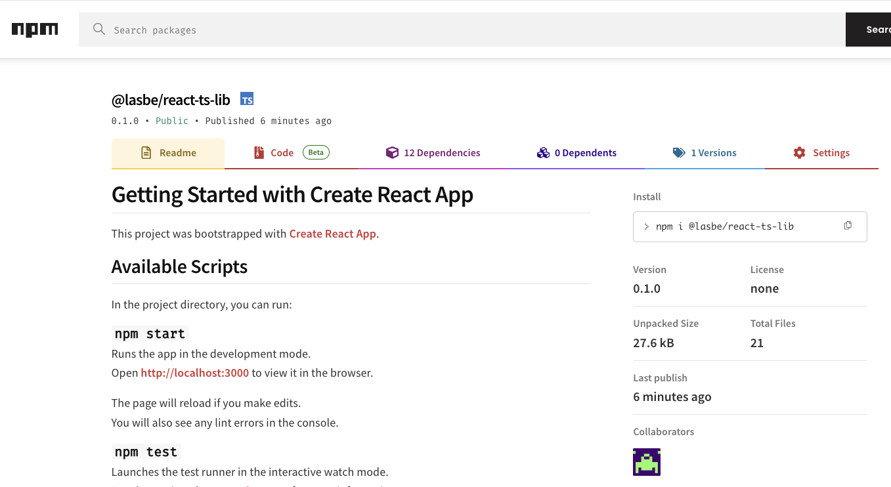Click 'You will also see any lint errors' line
Viewport: 891px width, 487px height.
pos(225,423)
